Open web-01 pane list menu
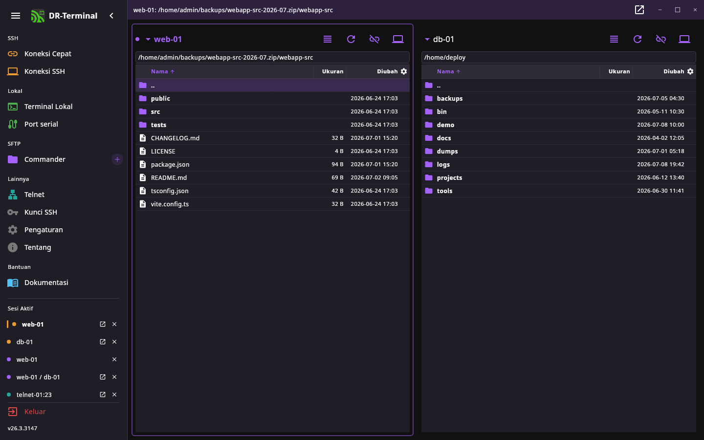 tap(328, 39)
